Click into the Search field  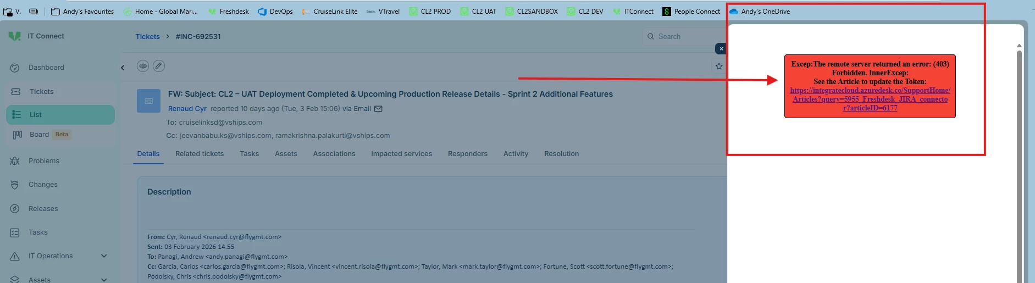(x=684, y=37)
